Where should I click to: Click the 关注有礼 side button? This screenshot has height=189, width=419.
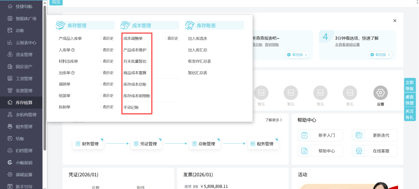[x=409, y=114]
